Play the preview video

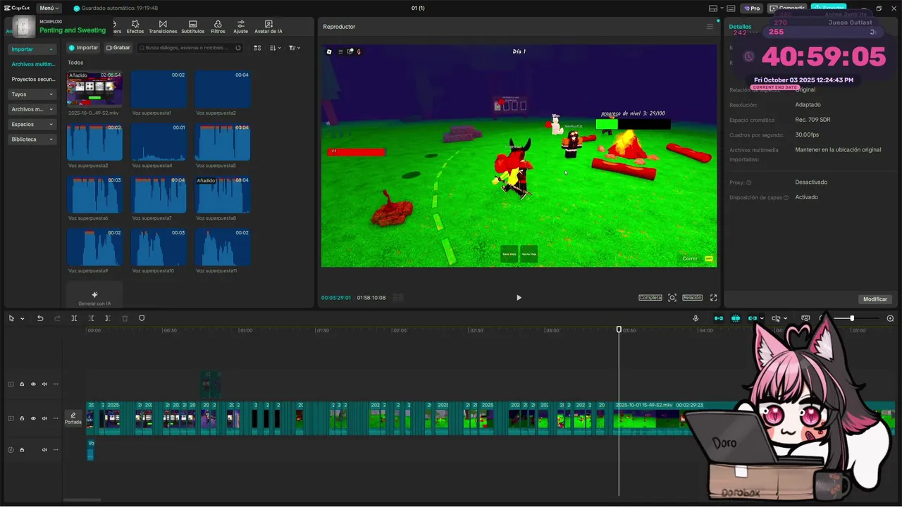[x=519, y=297]
